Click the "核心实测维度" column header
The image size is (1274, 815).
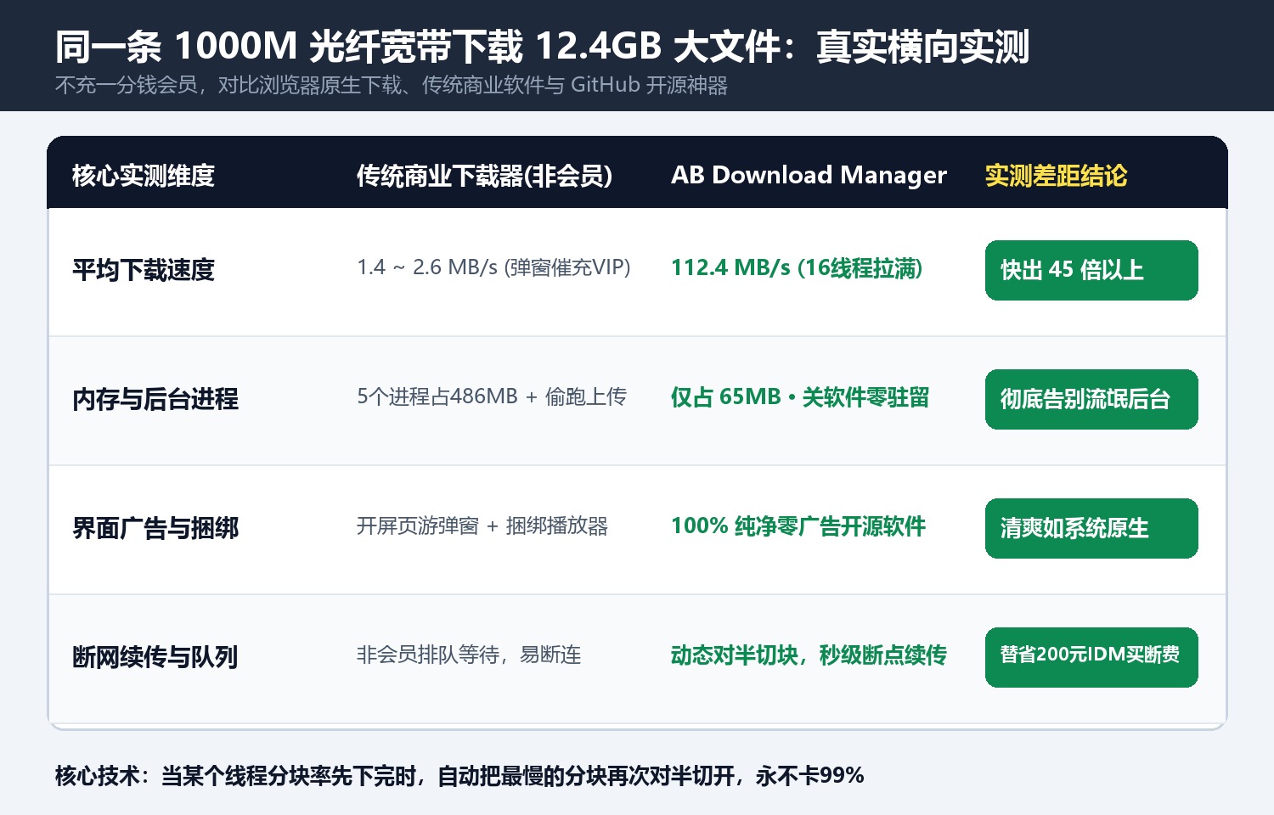click(x=144, y=176)
